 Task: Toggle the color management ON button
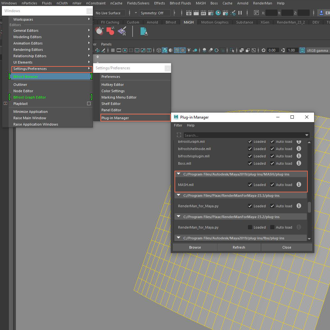pos(302,50)
